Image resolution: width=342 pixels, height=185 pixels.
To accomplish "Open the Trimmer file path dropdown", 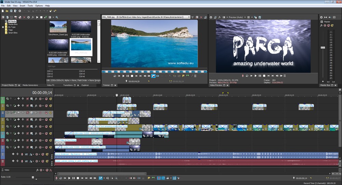I will point(189,17).
